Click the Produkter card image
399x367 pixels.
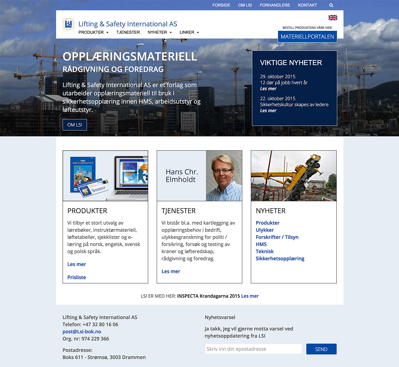pyautogui.click(x=106, y=176)
